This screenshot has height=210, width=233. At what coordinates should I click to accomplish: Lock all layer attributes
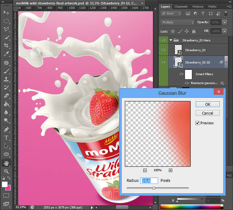(x=194, y=31)
